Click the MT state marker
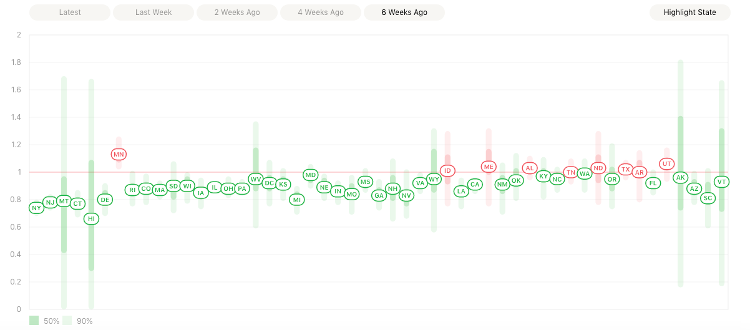Viewport: 750px width, 330px height. click(x=64, y=201)
